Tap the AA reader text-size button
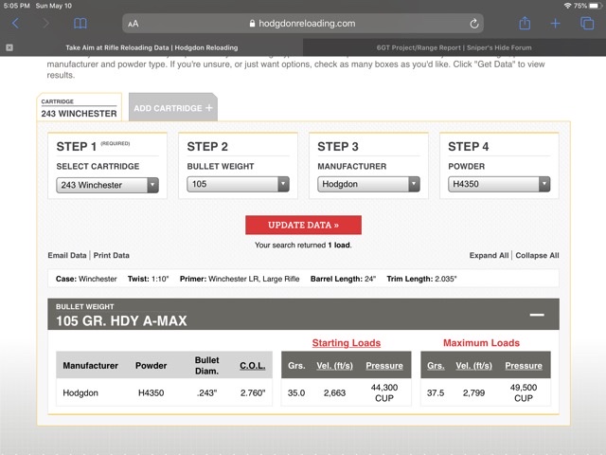The width and height of the screenshot is (606, 455). [133, 24]
